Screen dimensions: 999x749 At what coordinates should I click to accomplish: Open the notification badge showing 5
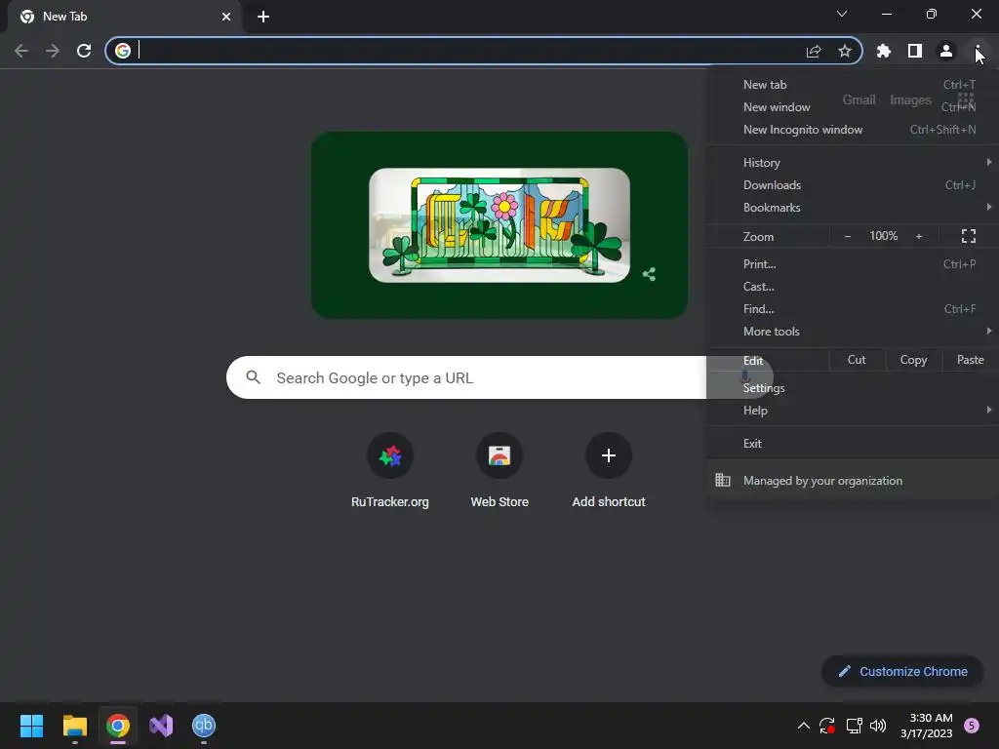pos(972,726)
